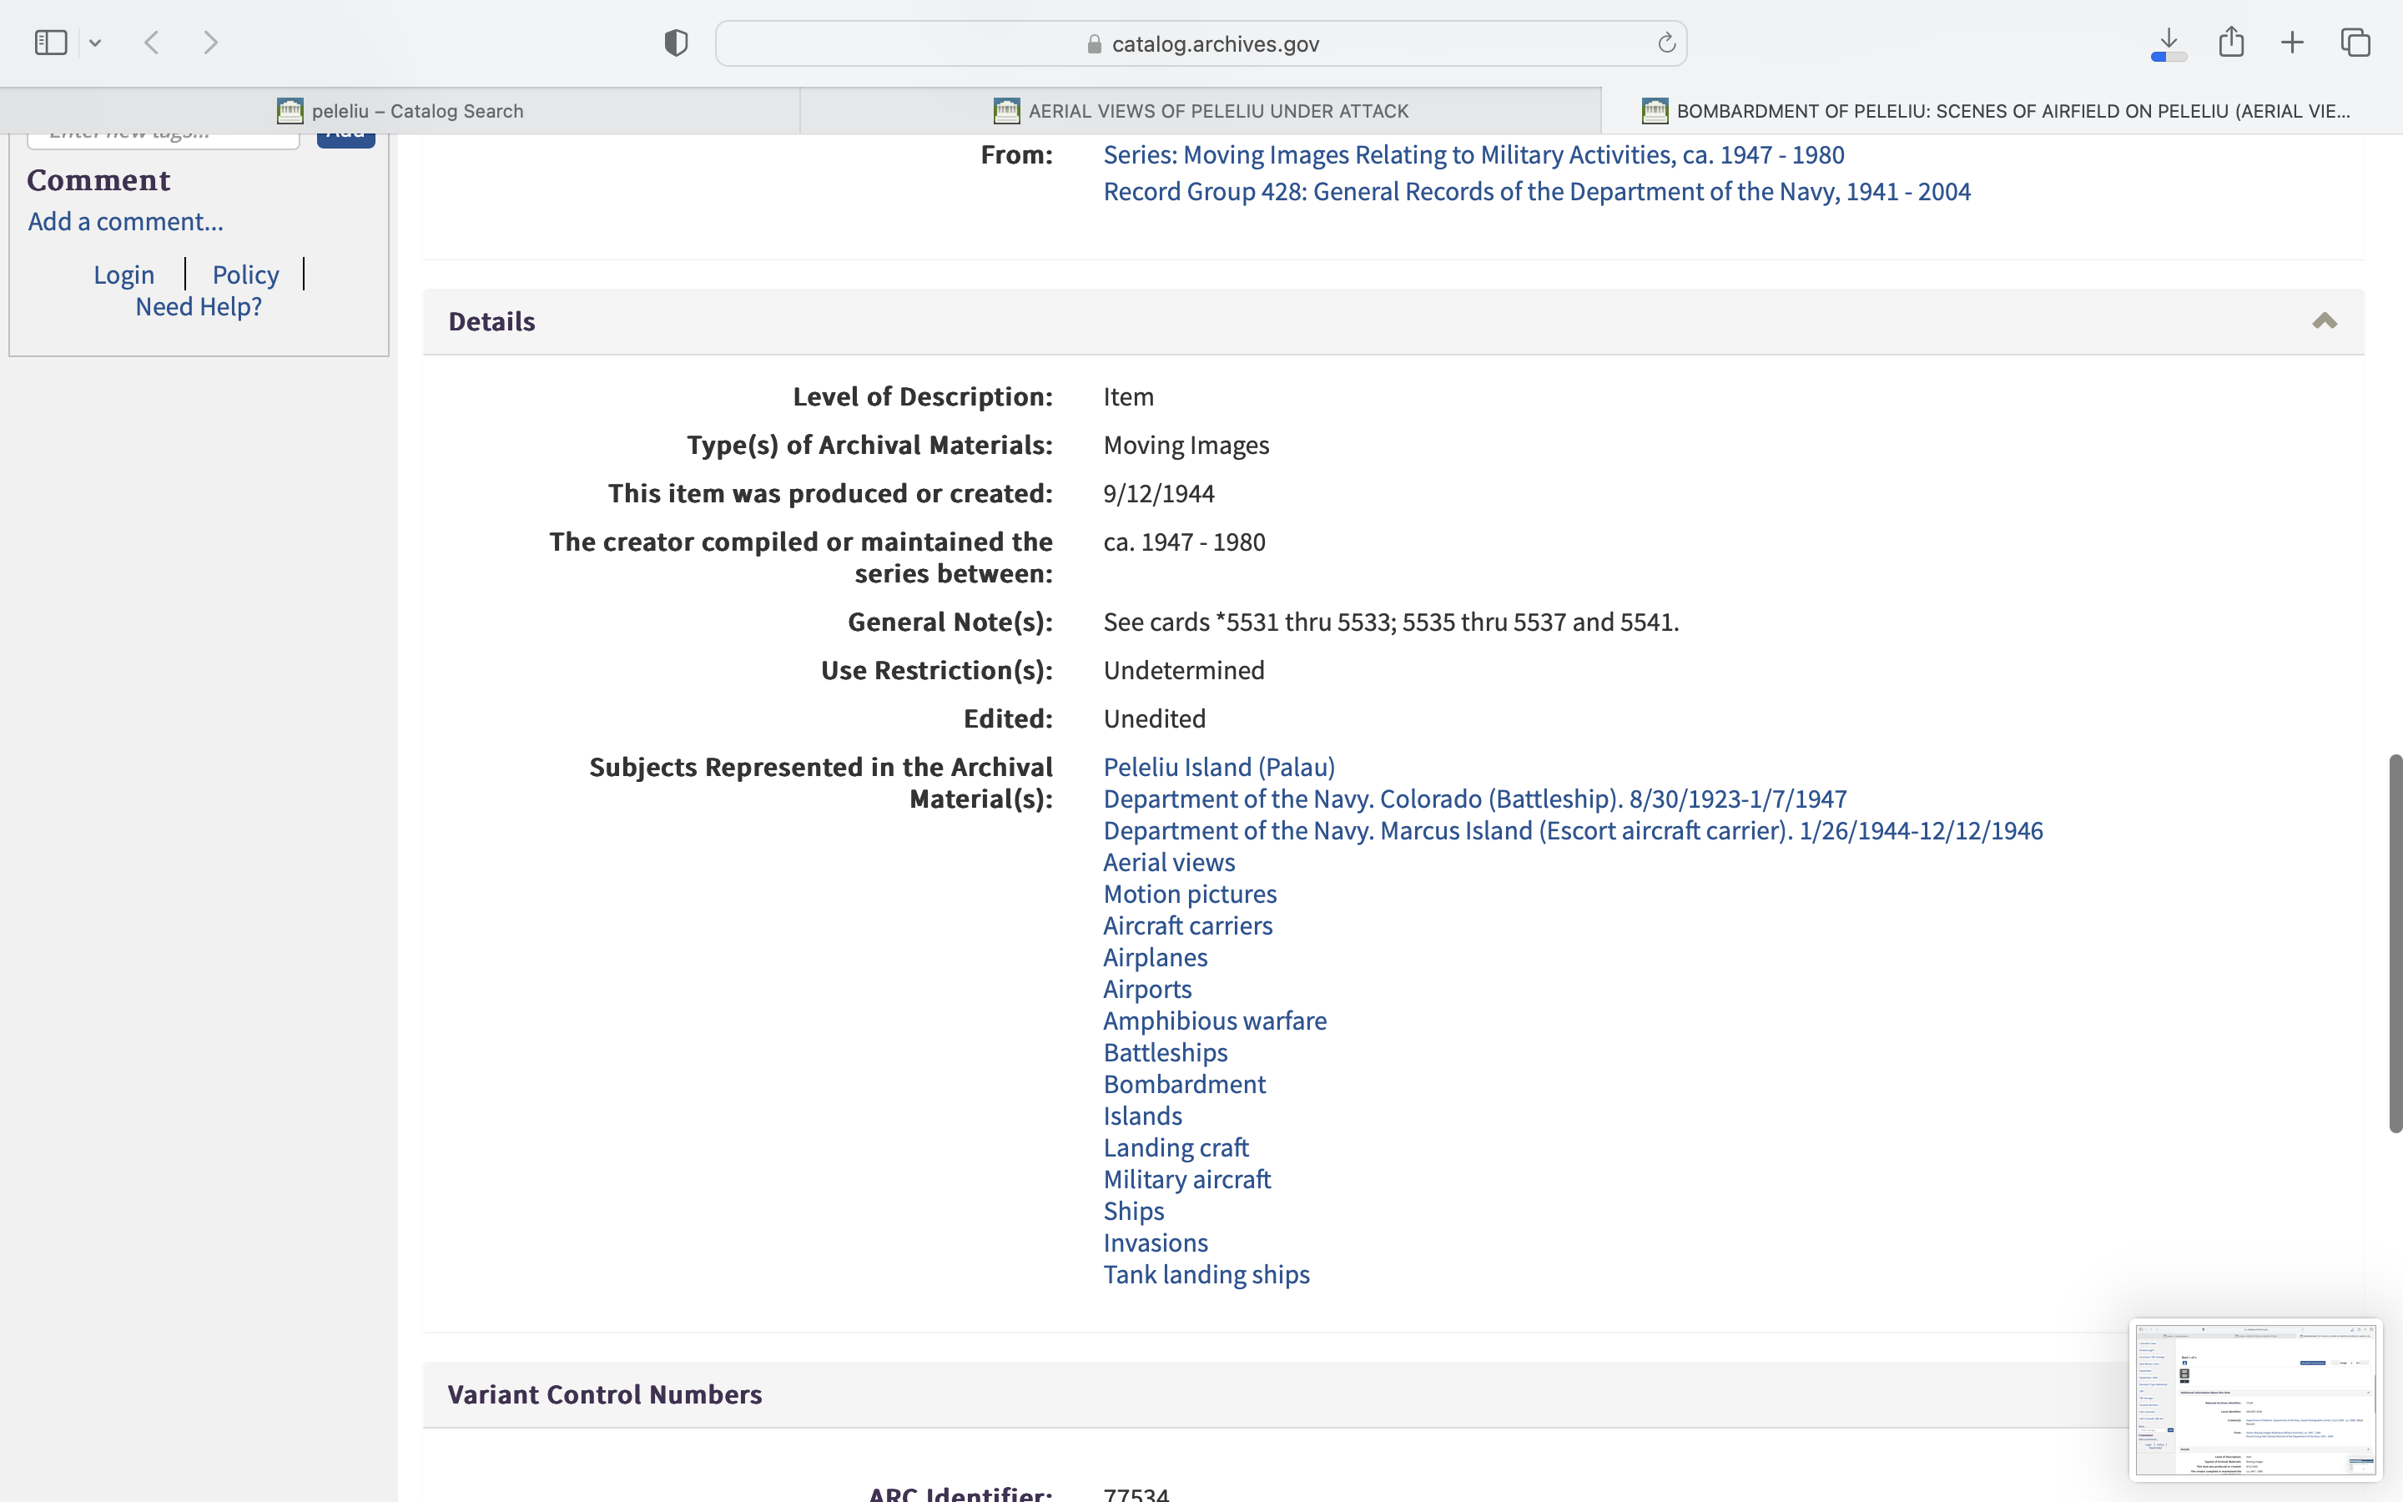Click the privacy shield icon
Screen dimensions: 2403x1502
[675, 43]
